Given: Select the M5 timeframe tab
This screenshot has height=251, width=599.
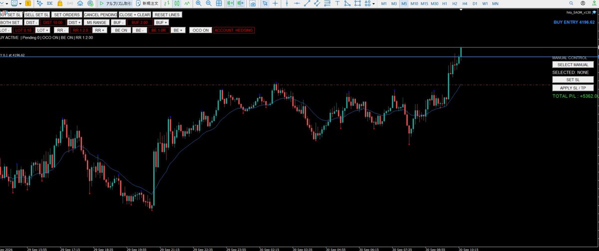Looking at the screenshot, I should click(404, 3).
